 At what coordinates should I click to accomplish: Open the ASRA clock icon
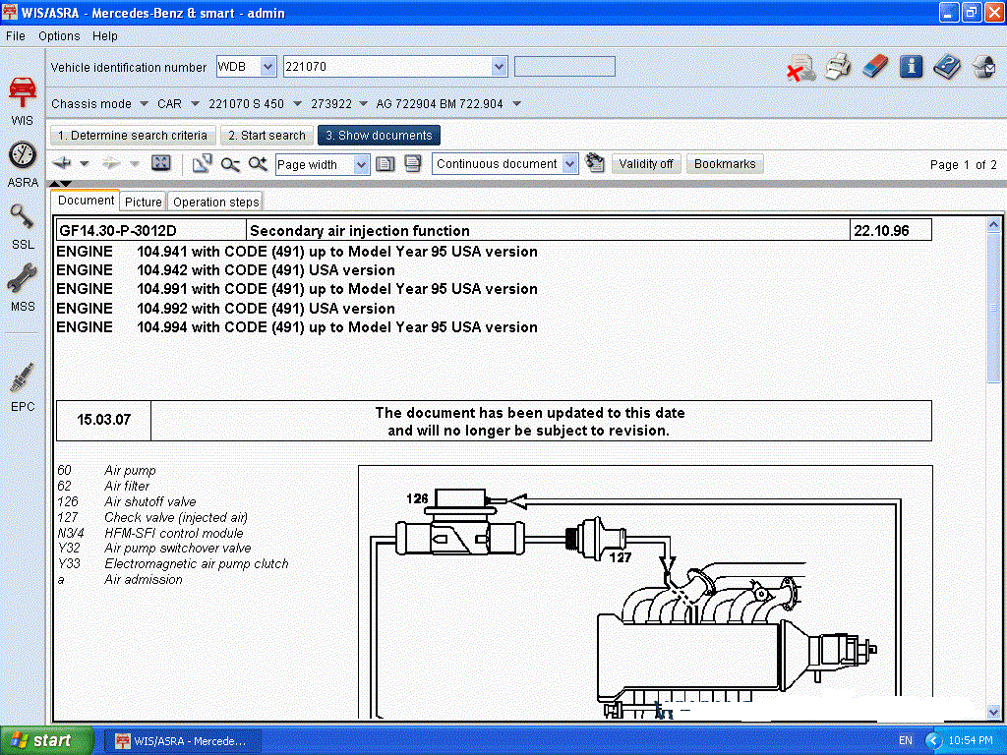tap(23, 154)
